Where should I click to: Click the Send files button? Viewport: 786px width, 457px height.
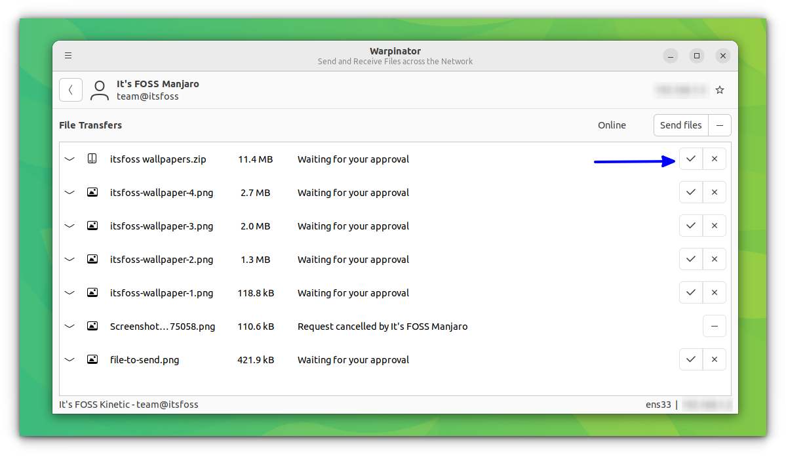tap(680, 125)
